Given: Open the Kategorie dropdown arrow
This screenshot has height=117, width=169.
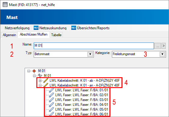Looking at the screenshot, I should tap(162, 54).
